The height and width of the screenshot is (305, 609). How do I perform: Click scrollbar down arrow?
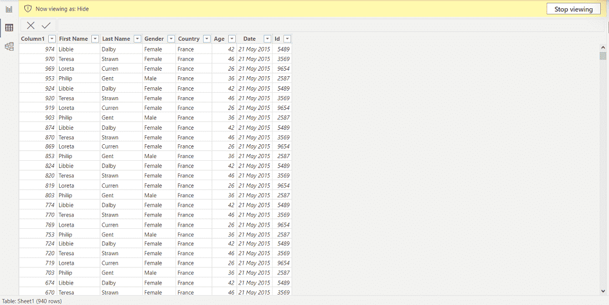(603, 290)
